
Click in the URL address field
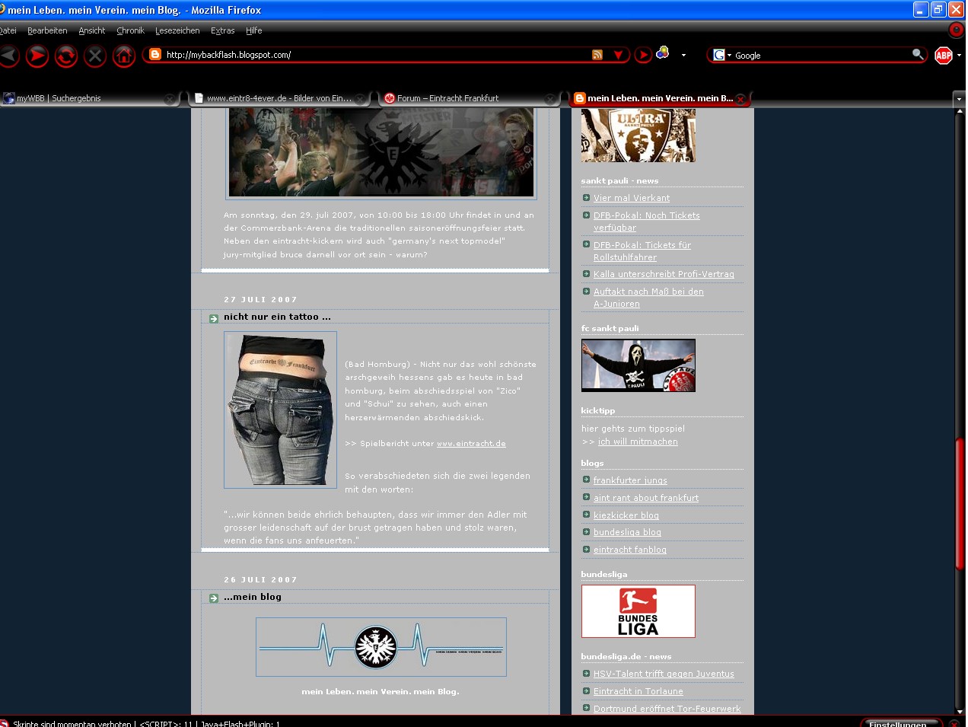[x=373, y=55]
